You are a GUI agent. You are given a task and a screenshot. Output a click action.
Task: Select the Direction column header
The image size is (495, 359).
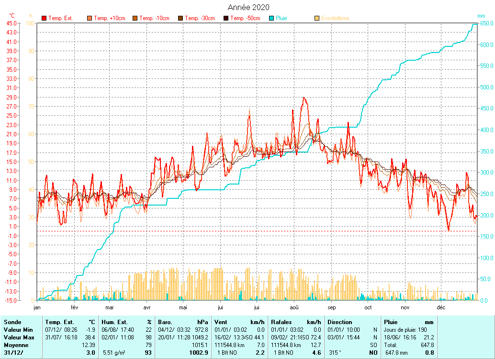pyautogui.click(x=339, y=322)
